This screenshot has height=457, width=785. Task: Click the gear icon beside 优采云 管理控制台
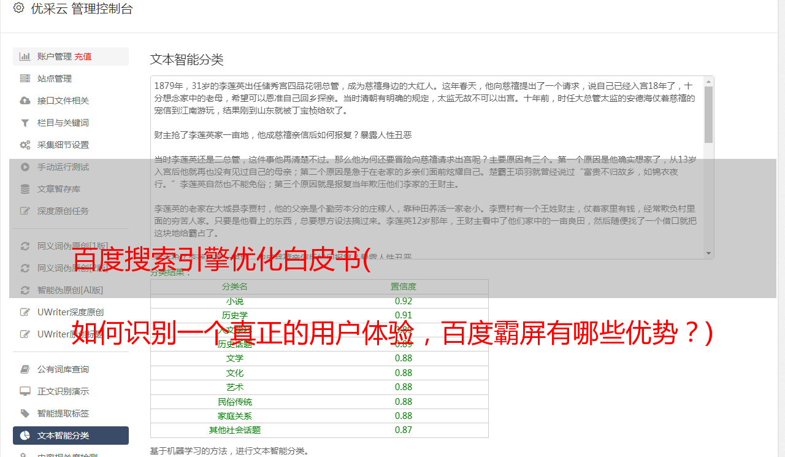pyautogui.click(x=18, y=9)
